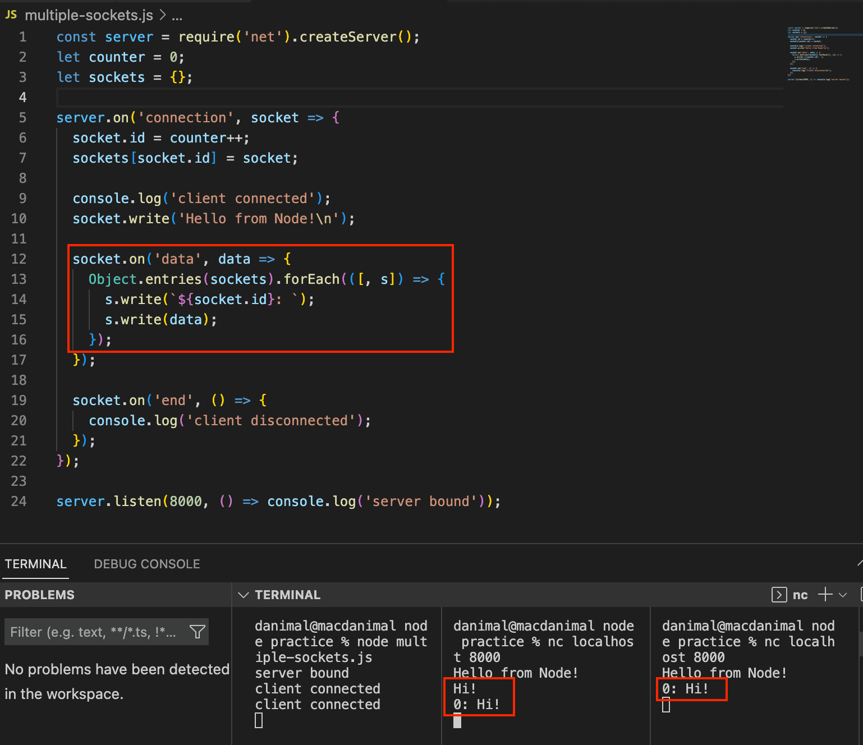Click 'connection' string on line 5

pos(186,118)
